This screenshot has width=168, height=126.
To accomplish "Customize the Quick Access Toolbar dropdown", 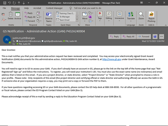I will coord(28,3).
